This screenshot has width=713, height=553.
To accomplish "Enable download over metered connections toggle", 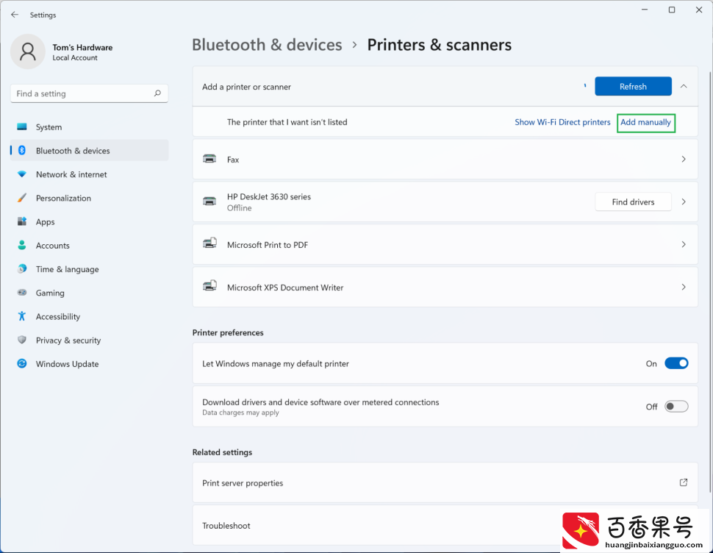I will tap(677, 407).
